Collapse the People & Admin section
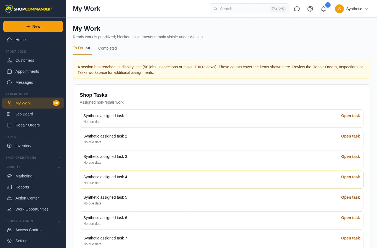The image size is (377, 248). [x=33, y=221]
